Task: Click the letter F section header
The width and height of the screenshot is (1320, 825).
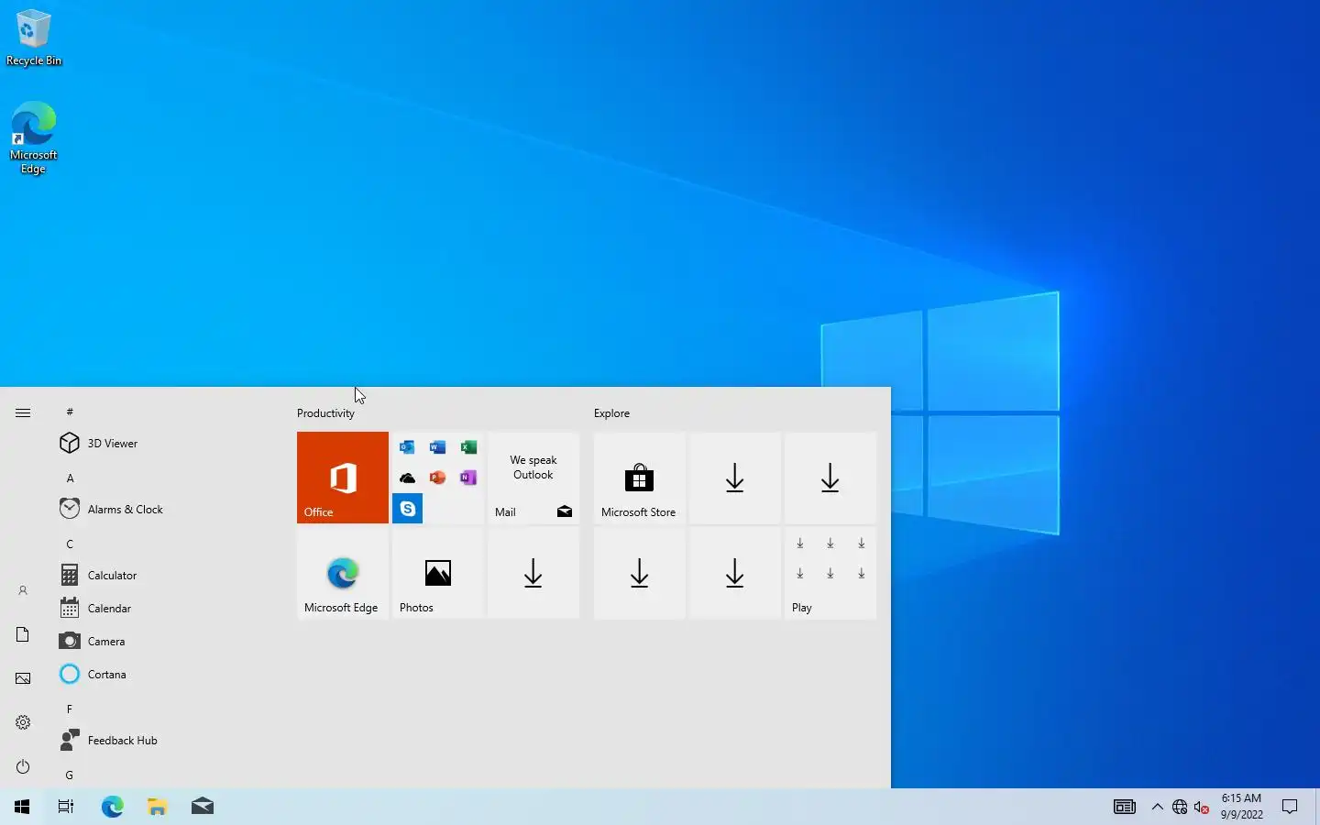Action: 70,709
